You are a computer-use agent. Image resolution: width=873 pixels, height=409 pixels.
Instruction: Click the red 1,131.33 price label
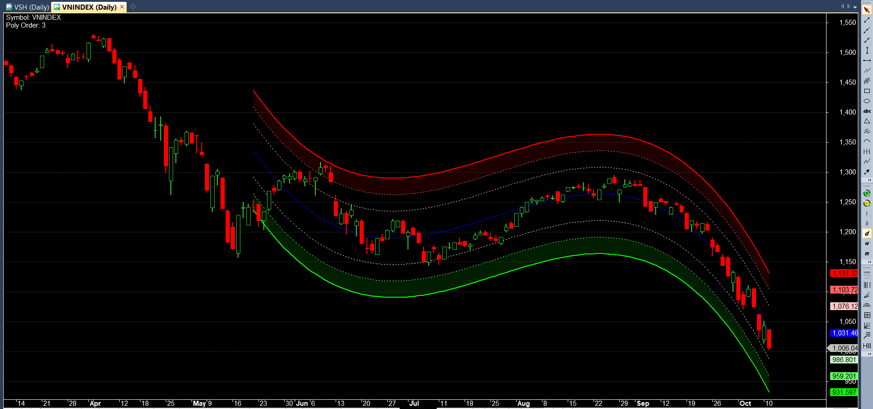point(844,273)
